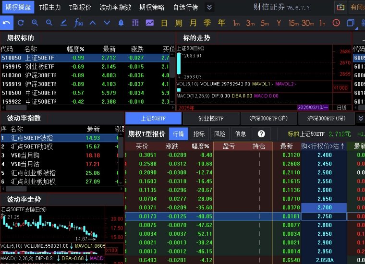Expand more ETF tabs double-chevron
Viewport: 365px width, 264px height.
[361, 118]
